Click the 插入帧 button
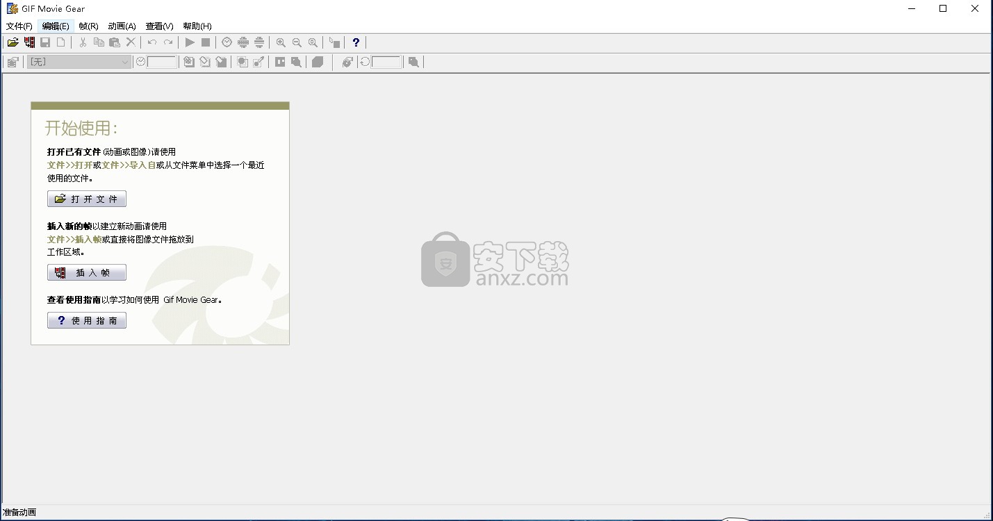 tap(87, 272)
